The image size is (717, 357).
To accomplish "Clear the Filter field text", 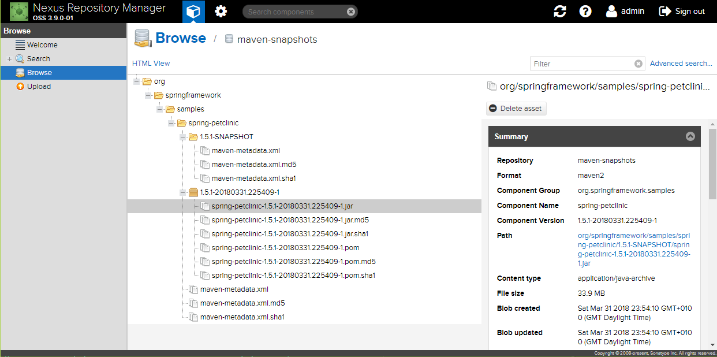I will (x=638, y=64).
